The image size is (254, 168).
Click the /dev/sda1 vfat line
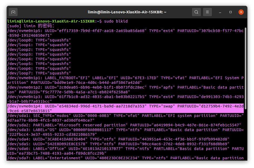pos(125,118)
